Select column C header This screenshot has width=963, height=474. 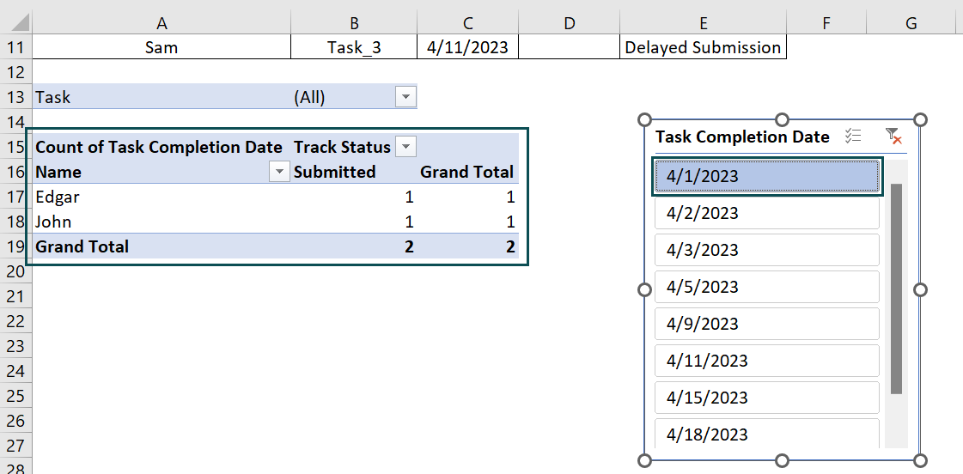point(468,23)
